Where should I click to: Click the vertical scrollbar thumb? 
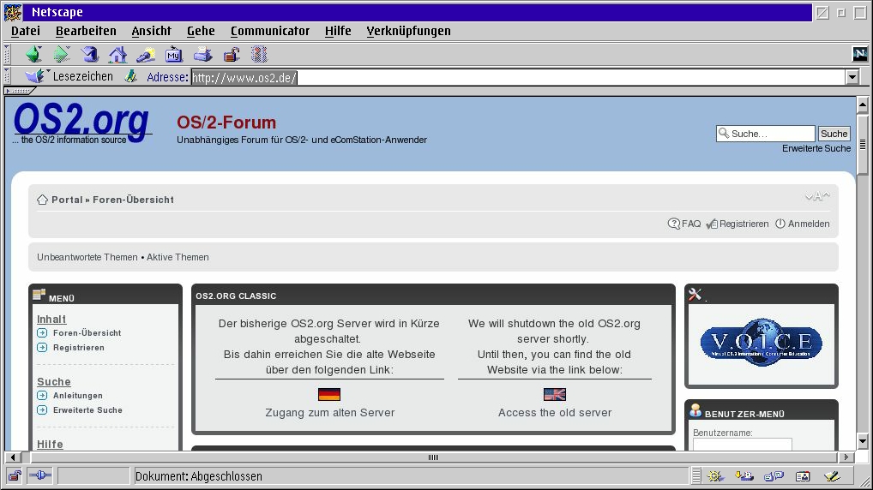pyautogui.click(x=863, y=144)
